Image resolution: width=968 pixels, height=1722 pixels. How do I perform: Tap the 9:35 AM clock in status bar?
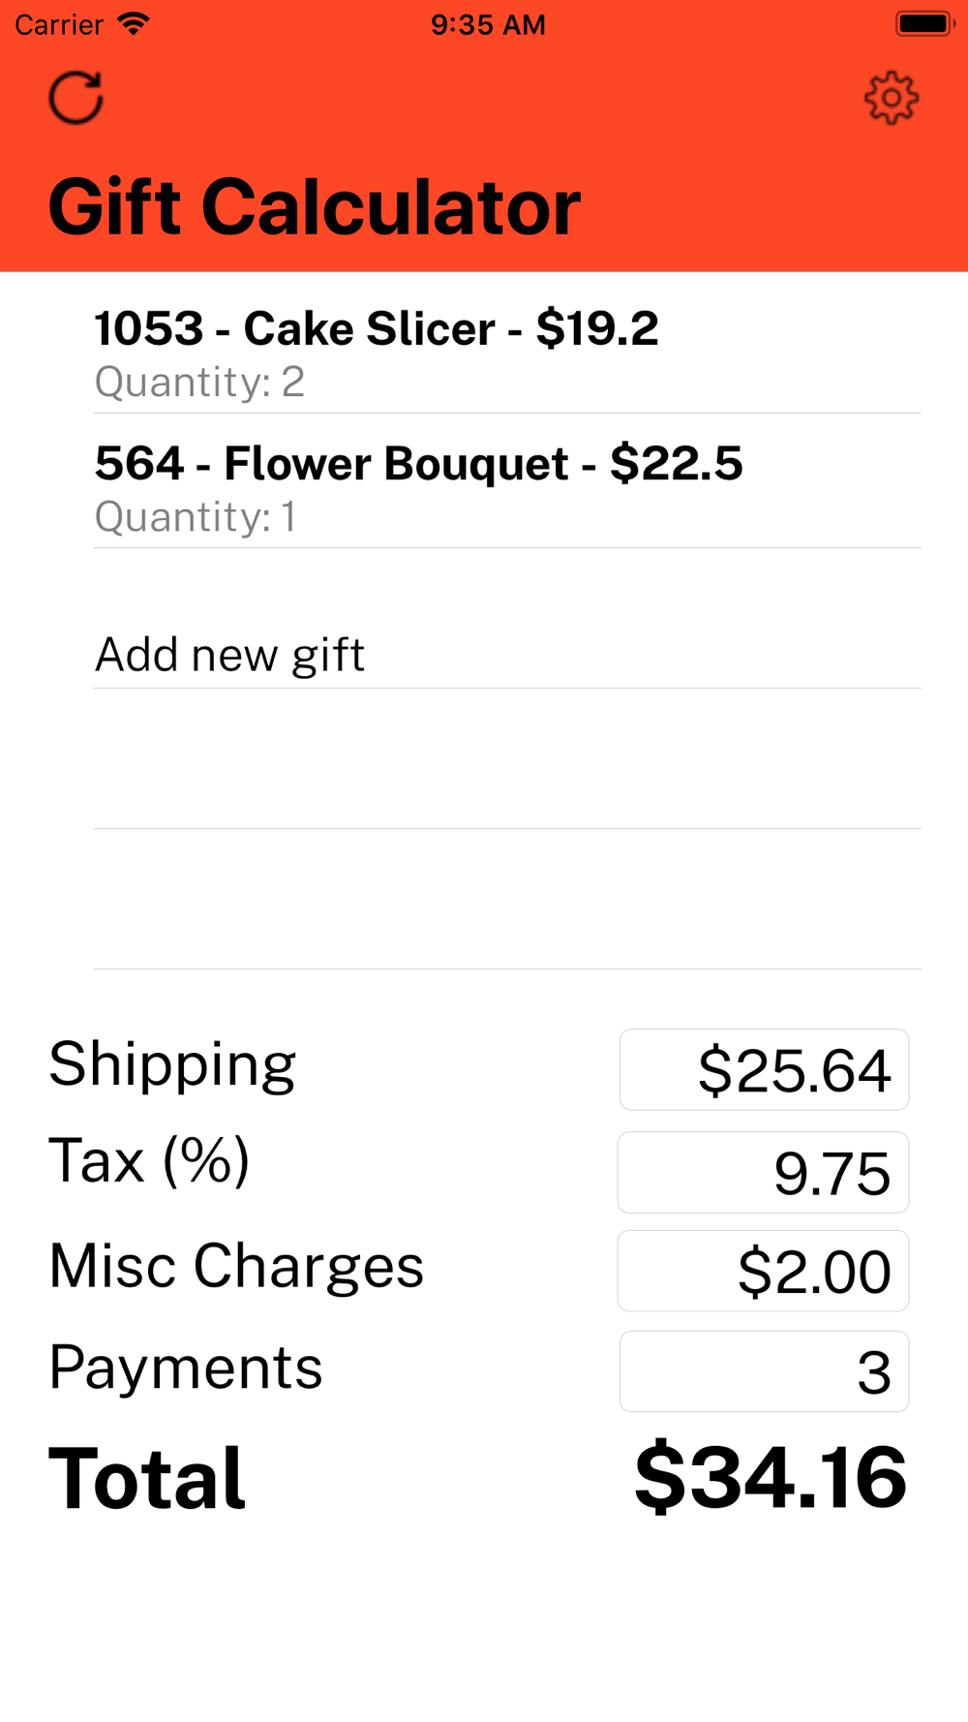488,24
